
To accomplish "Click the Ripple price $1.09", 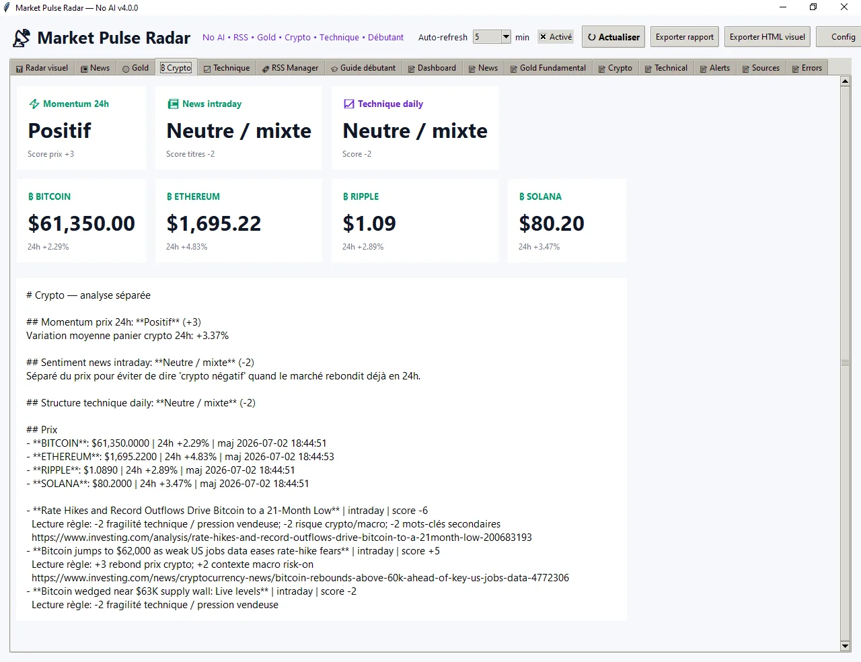I will point(369,223).
